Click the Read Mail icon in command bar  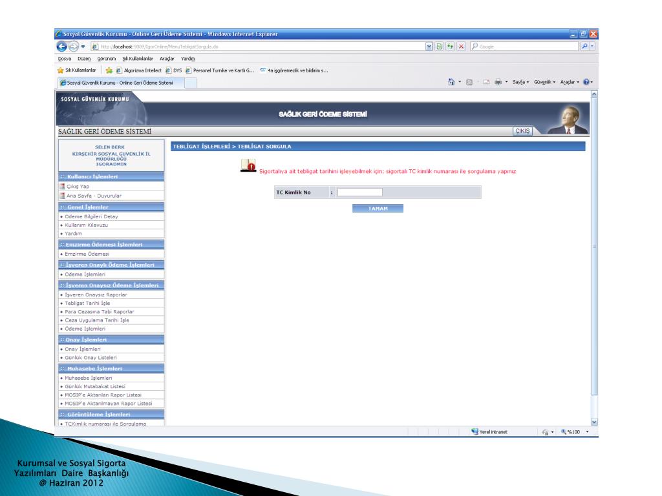click(x=486, y=82)
